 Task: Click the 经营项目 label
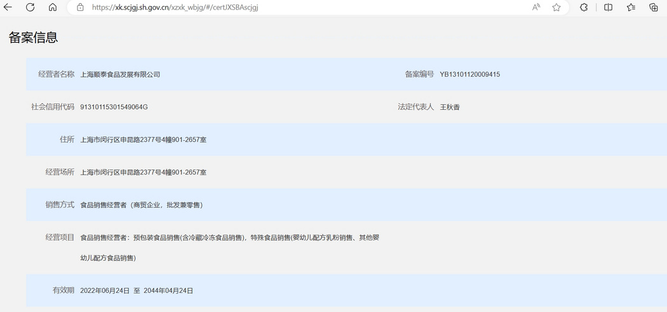60,237
